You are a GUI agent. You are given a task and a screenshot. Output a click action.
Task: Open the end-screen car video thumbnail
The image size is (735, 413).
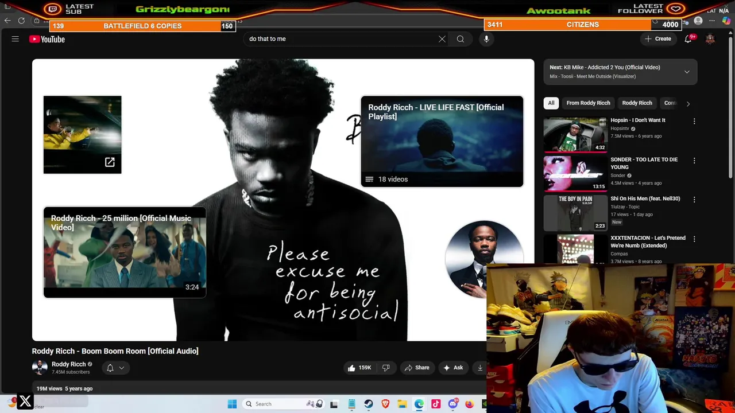pos(82,135)
